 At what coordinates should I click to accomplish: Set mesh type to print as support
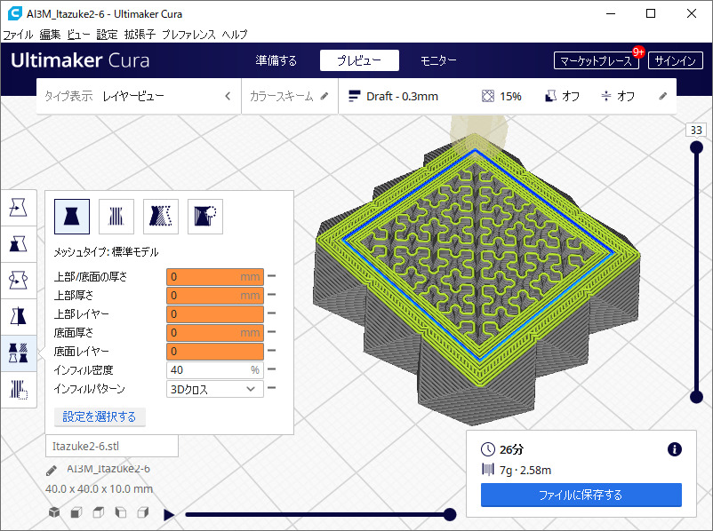[x=116, y=216]
